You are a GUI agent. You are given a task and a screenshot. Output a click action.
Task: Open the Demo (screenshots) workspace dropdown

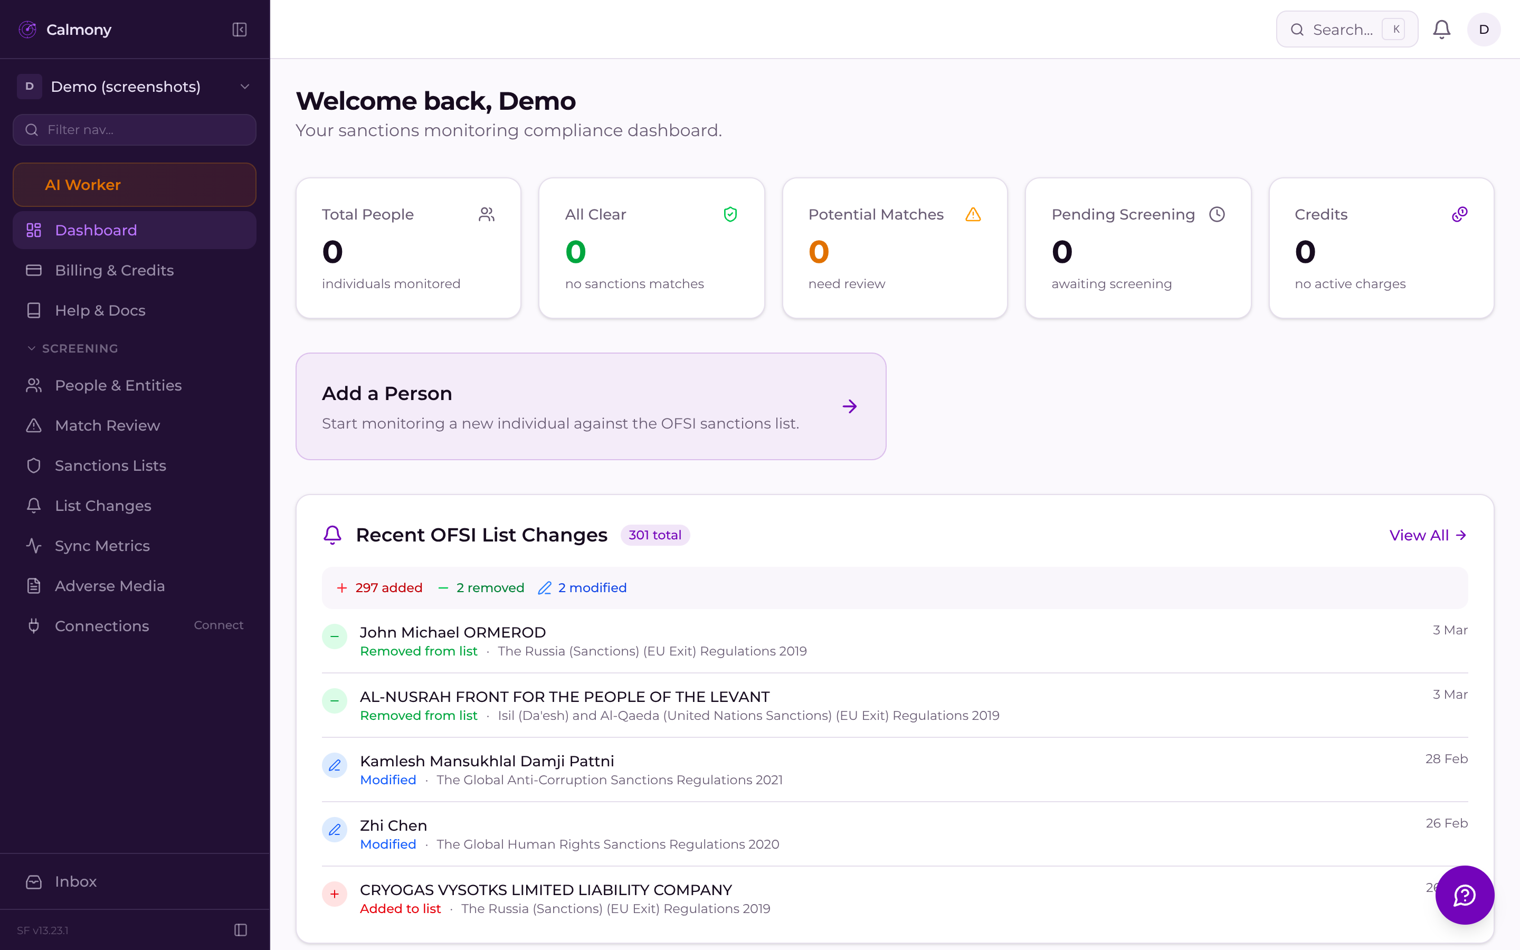pos(135,87)
